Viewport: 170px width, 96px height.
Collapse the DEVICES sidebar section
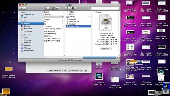20,12
